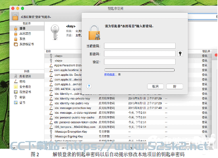Click the lock icon to unlock login keychain
Screen dimensions: 218x158
(x=15, y=17)
